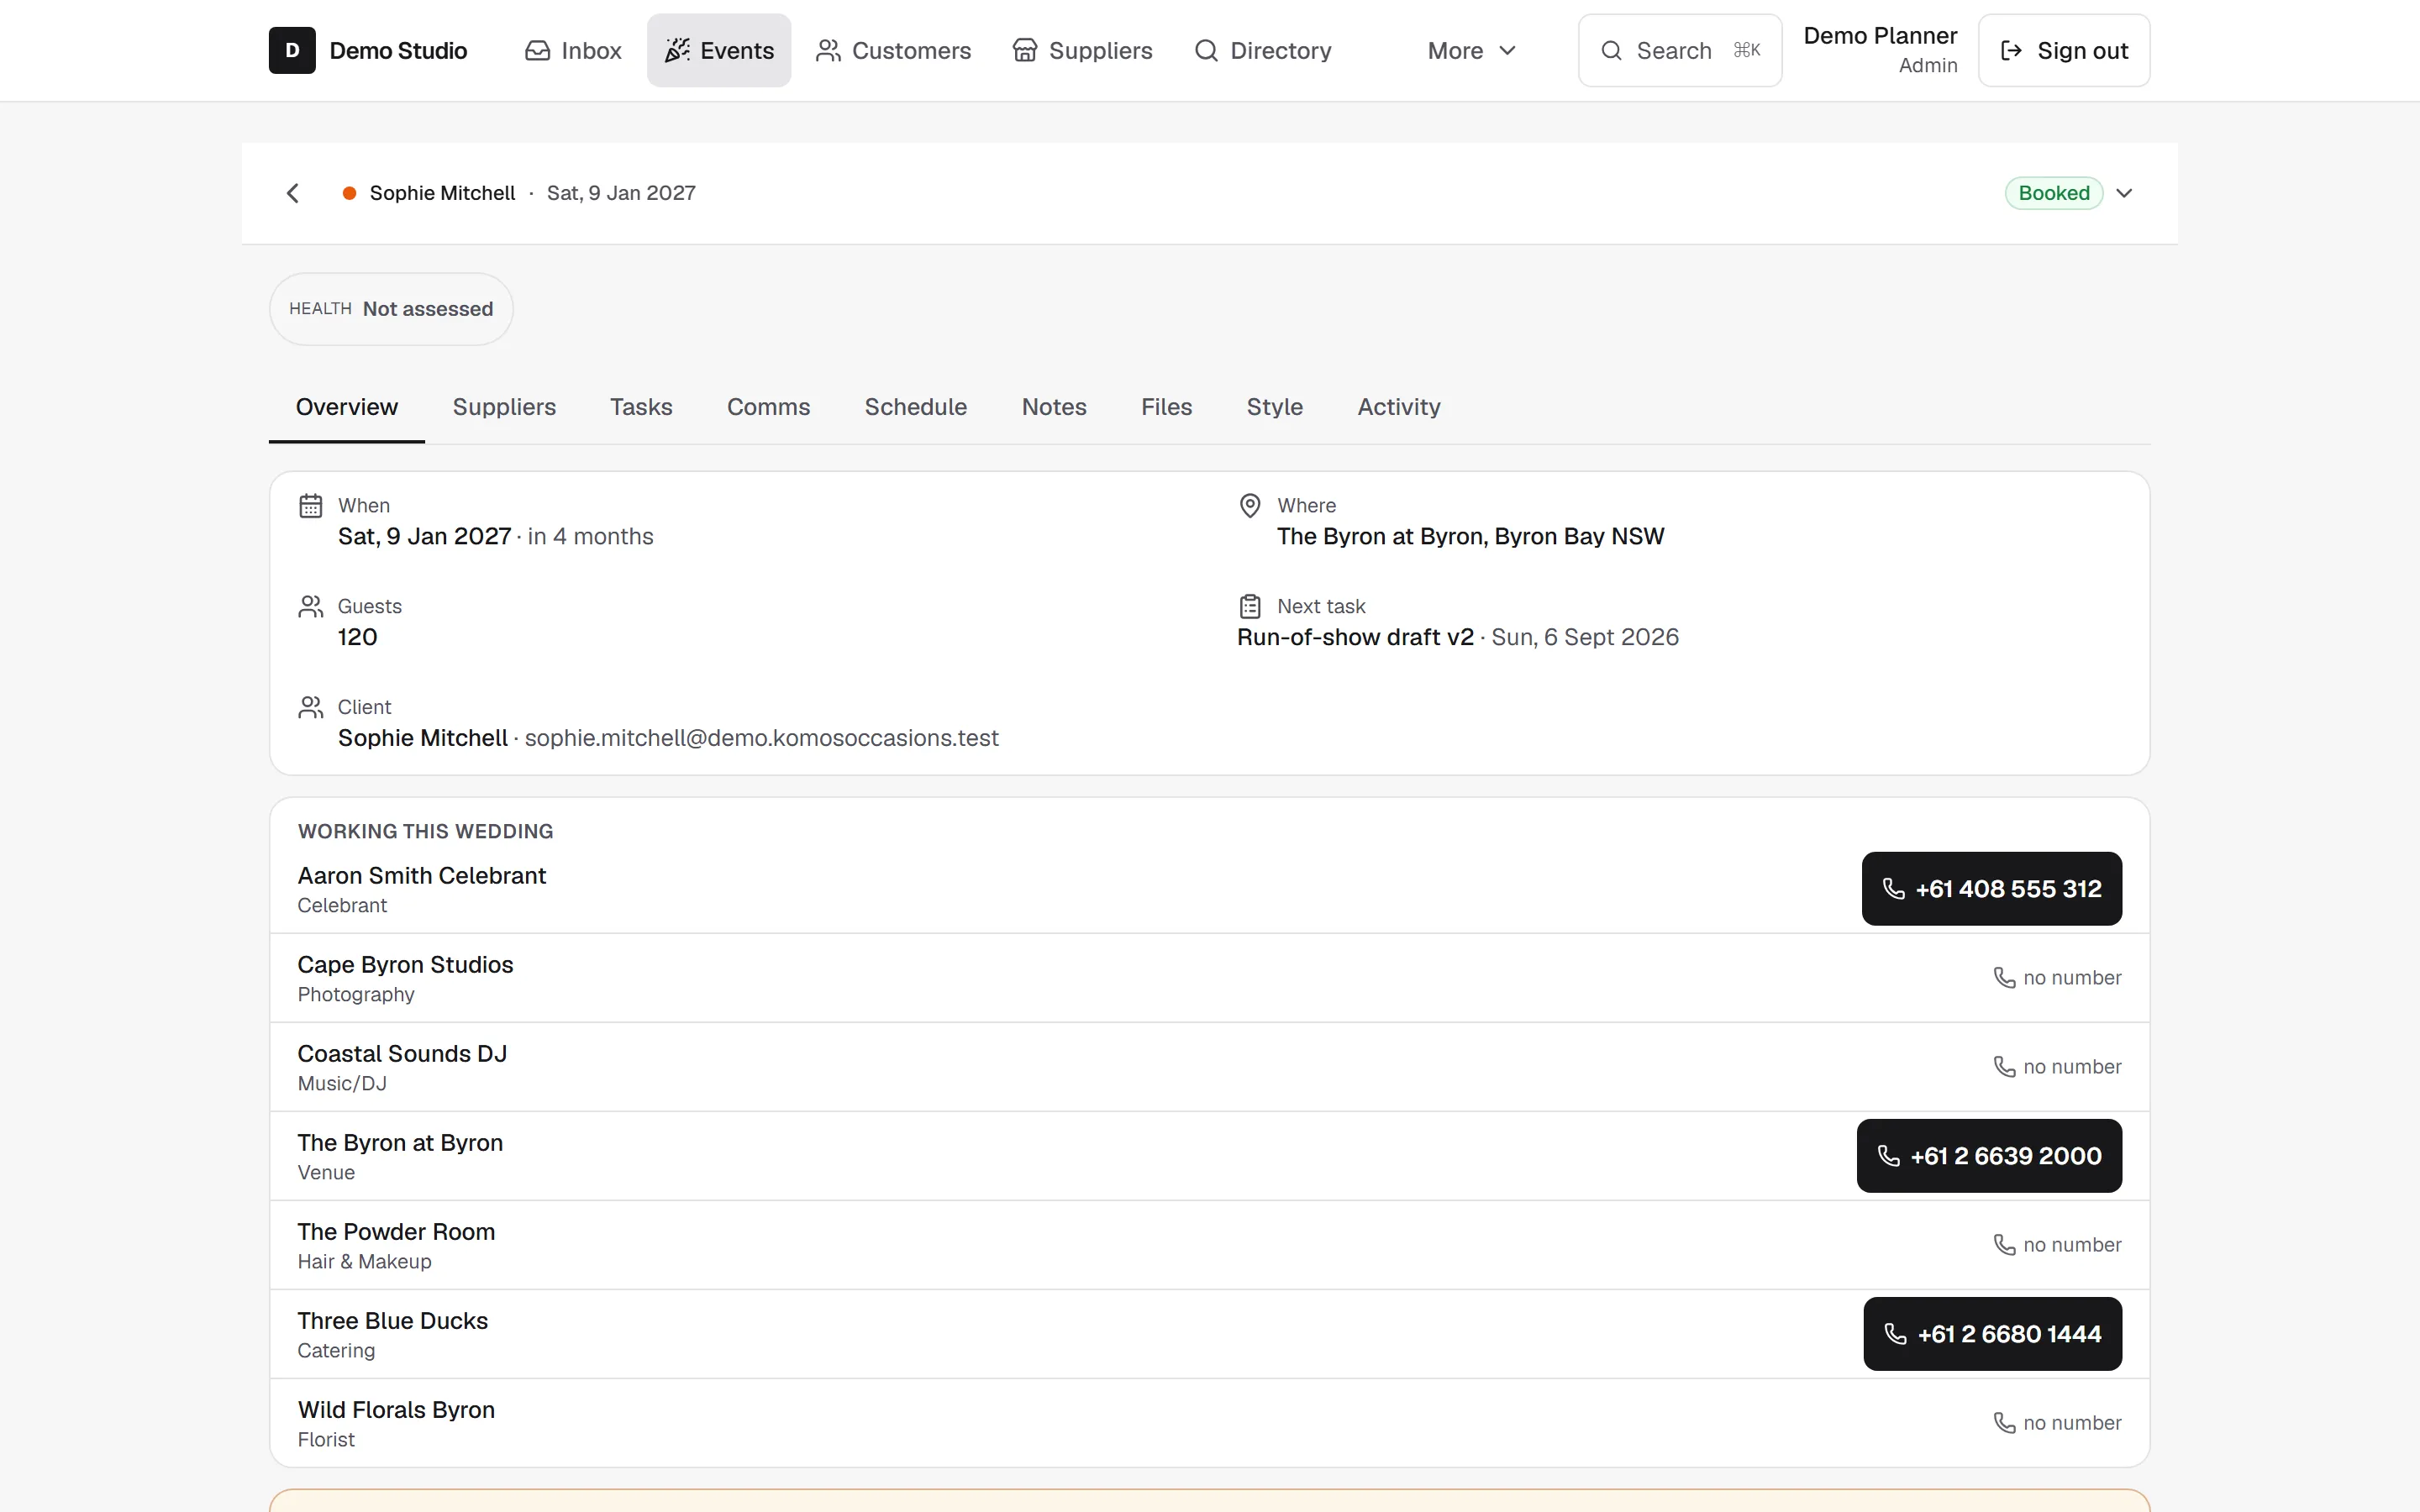Click the Where location pin icon

[1250, 506]
